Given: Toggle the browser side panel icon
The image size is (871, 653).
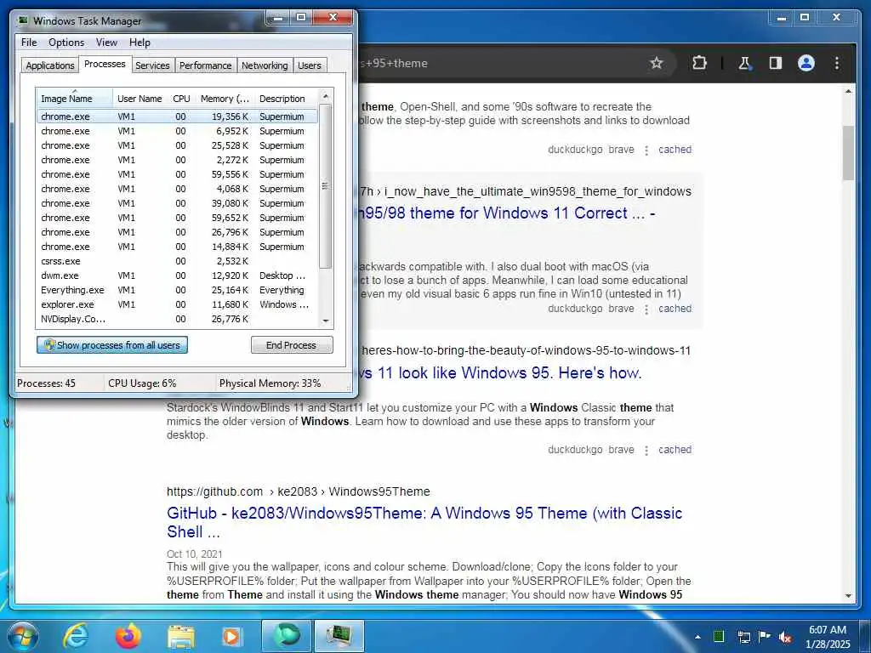Looking at the screenshot, I should pyautogui.click(x=776, y=63).
